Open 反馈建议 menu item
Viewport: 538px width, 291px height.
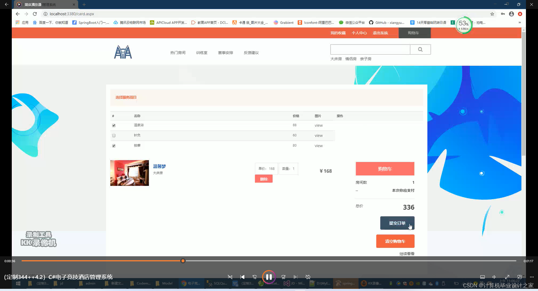point(251,53)
